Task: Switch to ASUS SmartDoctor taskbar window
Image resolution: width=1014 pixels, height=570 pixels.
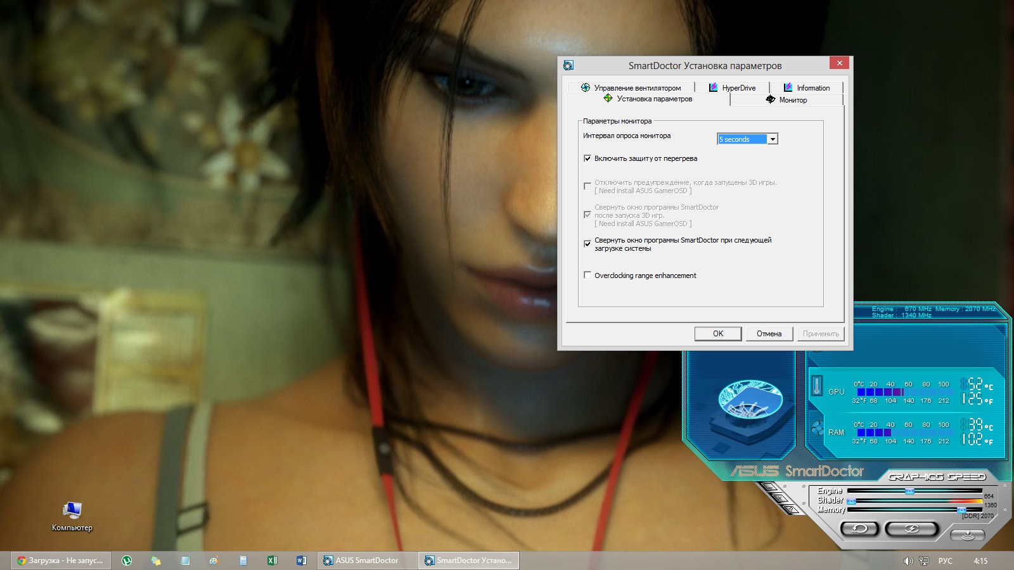Action: [367, 560]
